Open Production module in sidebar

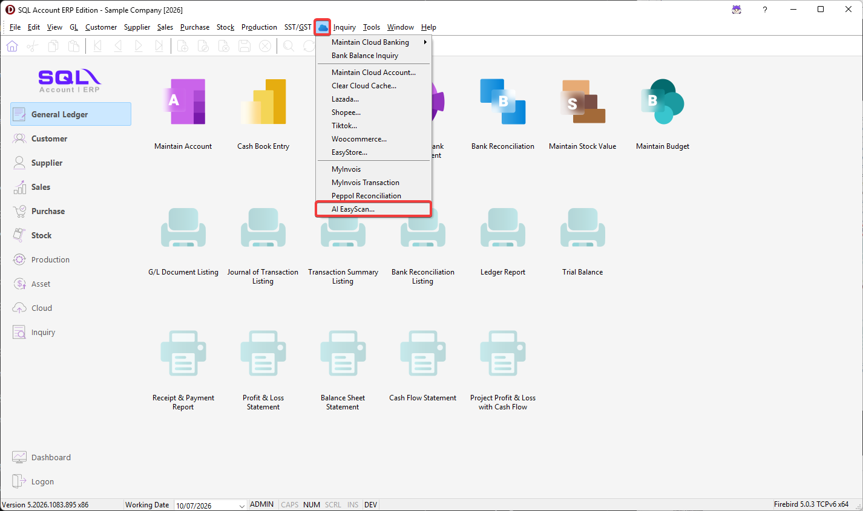(x=71, y=259)
